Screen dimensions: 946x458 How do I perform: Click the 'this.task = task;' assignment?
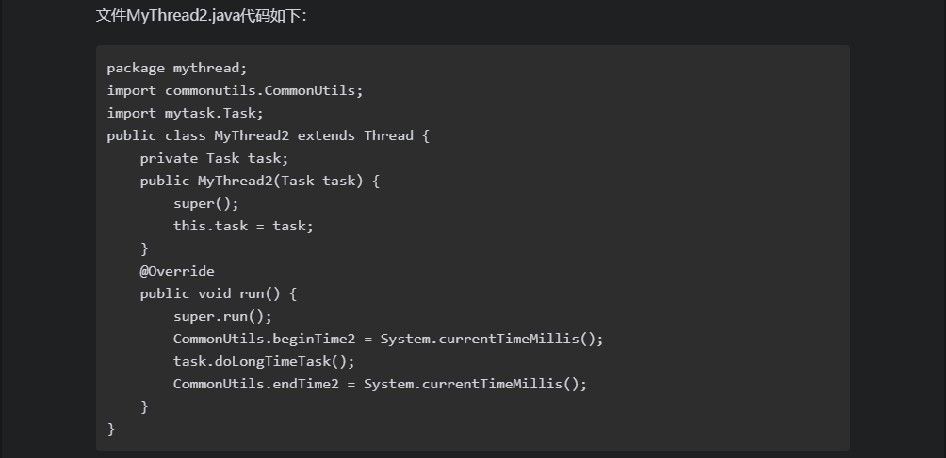pos(244,227)
